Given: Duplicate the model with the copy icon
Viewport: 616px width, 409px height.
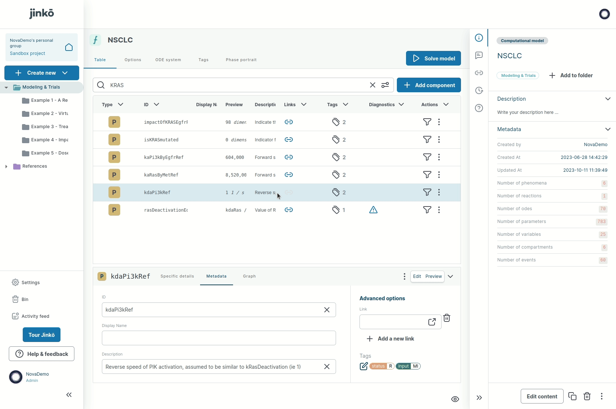Looking at the screenshot, I should (572, 396).
